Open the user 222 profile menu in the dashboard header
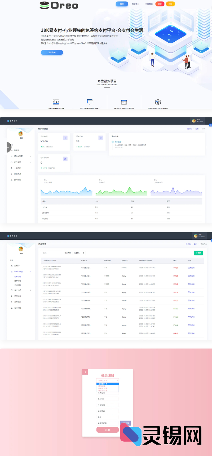The height and width of the screenshot is (456, 212). pos(197,121)
